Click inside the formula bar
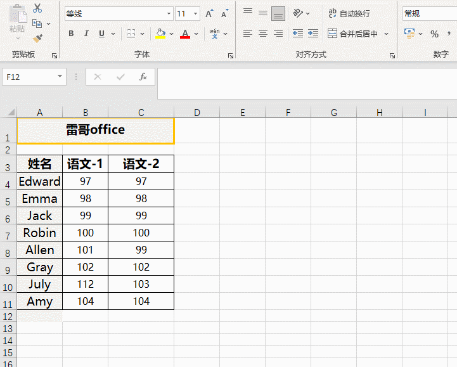 click(307, 84)
